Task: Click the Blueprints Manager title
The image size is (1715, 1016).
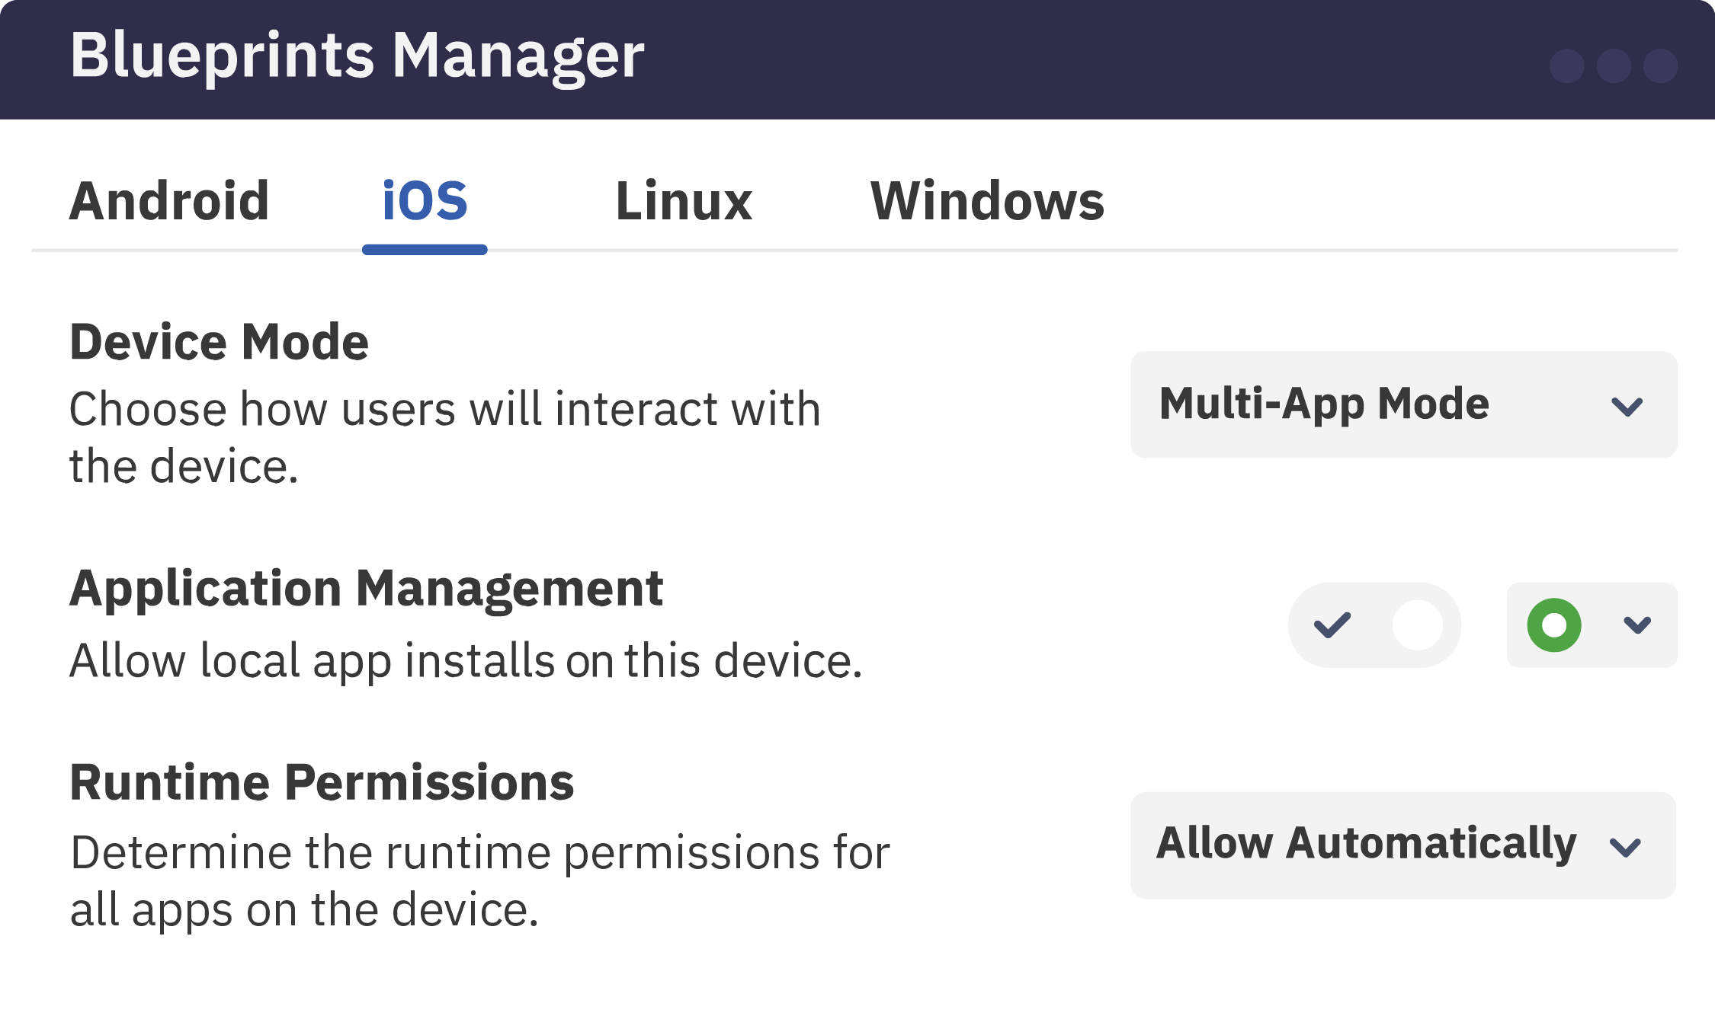Action: pyautogui.click(x=357, y=56)
